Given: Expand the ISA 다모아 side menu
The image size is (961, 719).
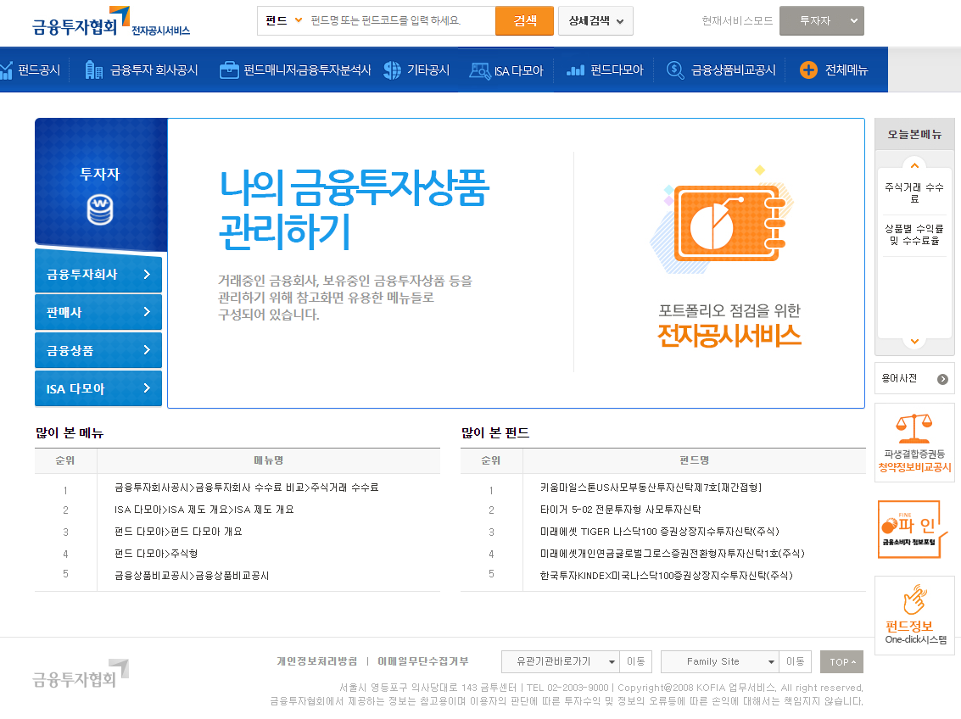Looking at the screenshot, I should pyautogui.click(x=98, y=388).
